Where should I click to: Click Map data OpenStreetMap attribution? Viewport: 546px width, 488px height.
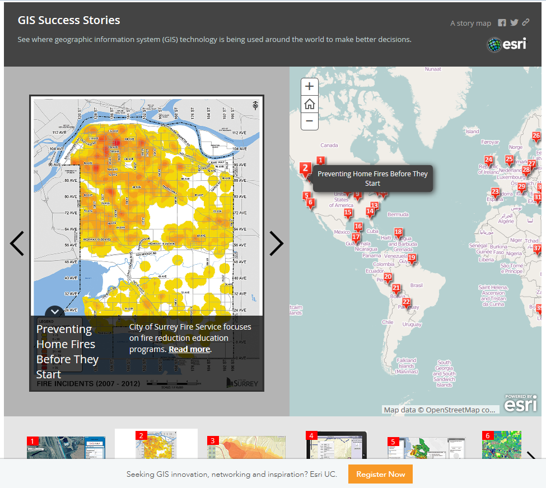440,410
